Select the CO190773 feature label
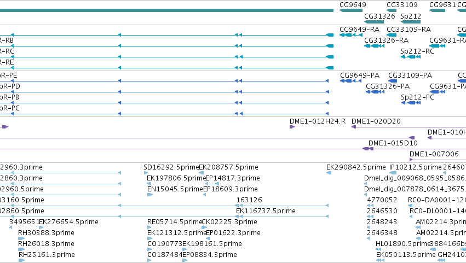 pyautogui.click(x=165, y=244)
